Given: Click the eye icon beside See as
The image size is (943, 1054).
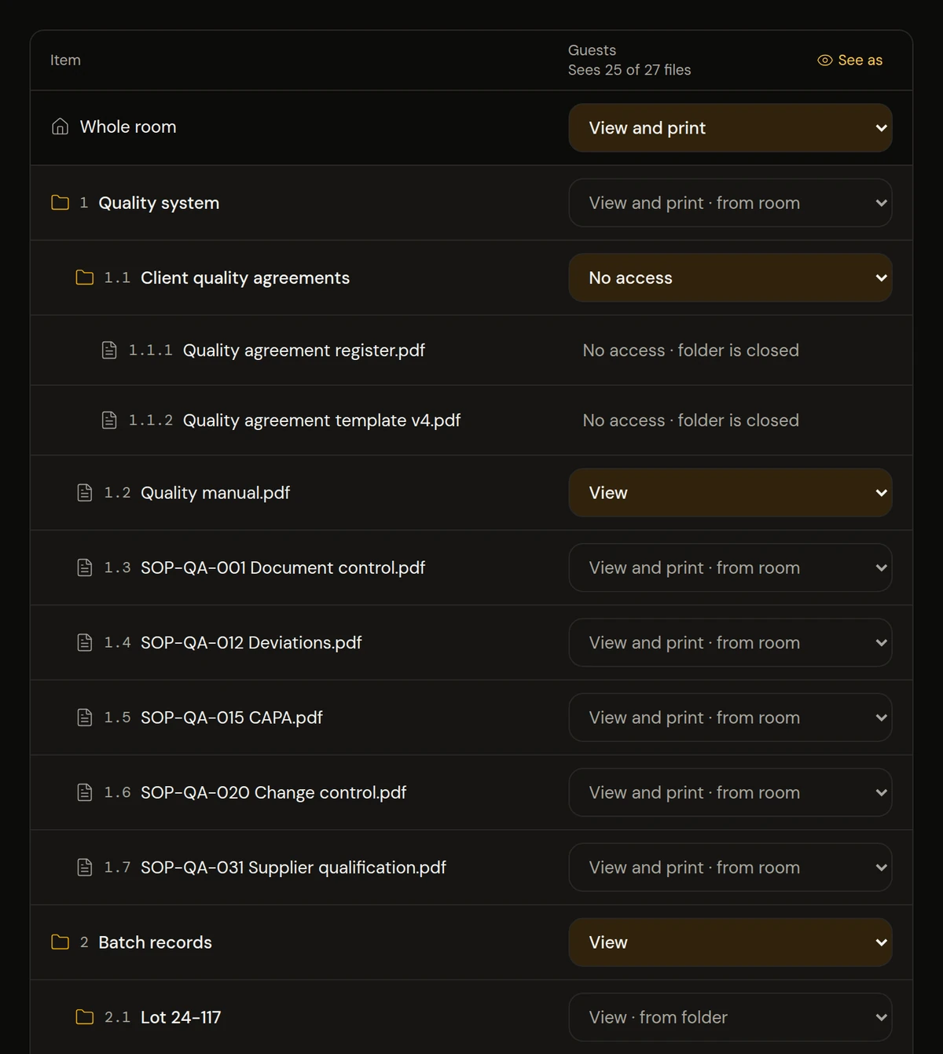Looking at the screenshot, I should (824, 61).
